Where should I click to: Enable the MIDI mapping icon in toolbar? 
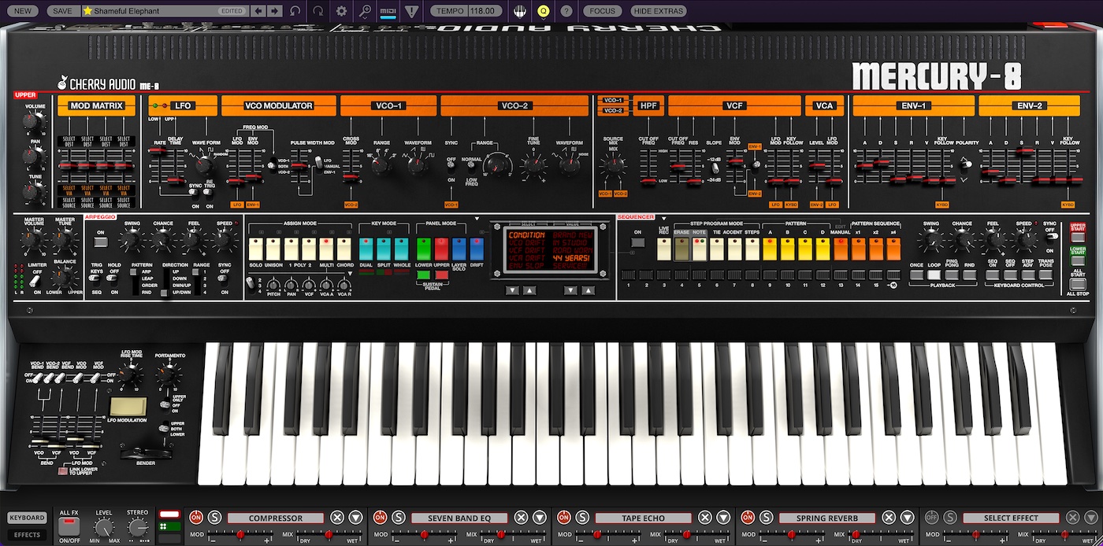click(388, 11)
